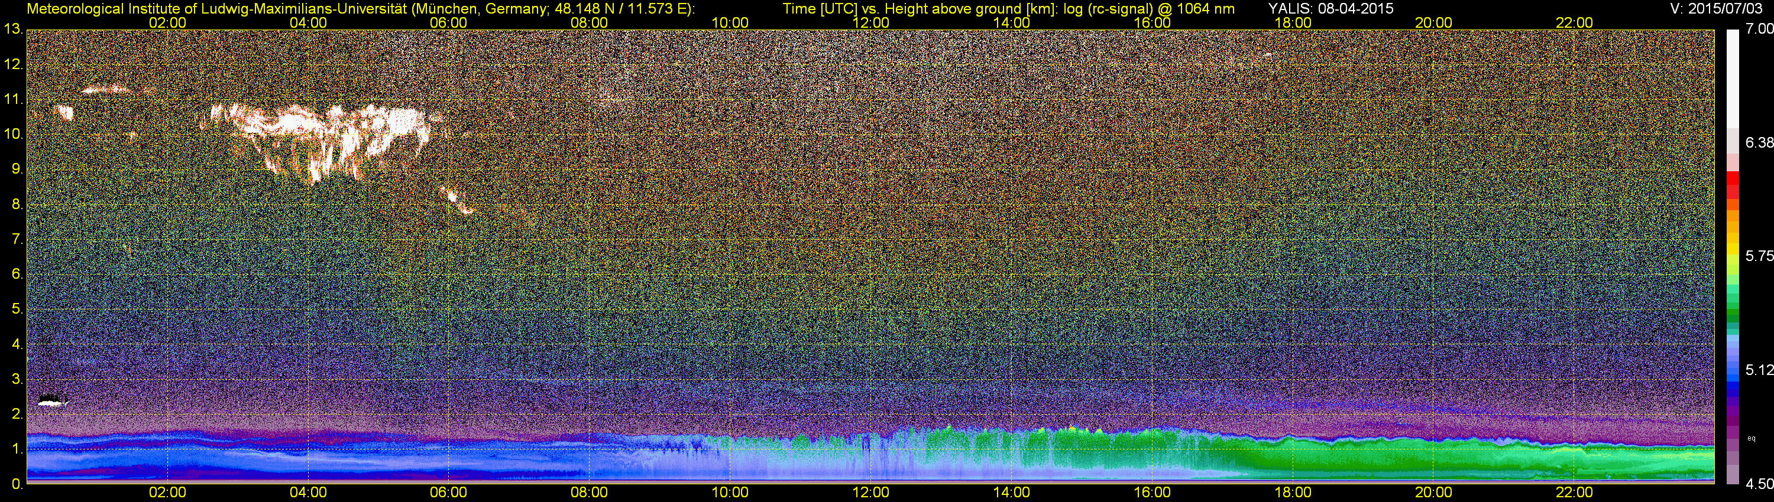1774x502 pixels.
Task: Pick the 10 km label on the height axis
Action: coord(12,134)
